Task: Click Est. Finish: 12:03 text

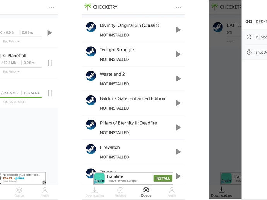Action: pos(14,102)
